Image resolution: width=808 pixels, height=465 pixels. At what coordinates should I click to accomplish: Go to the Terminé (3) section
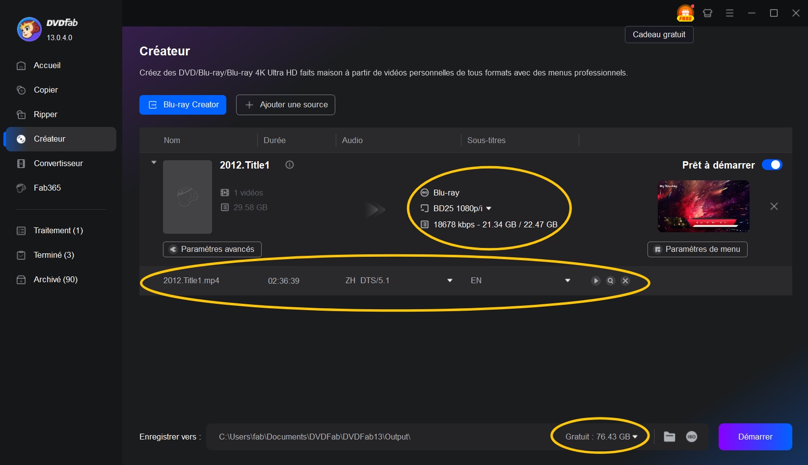click(53, 255)
